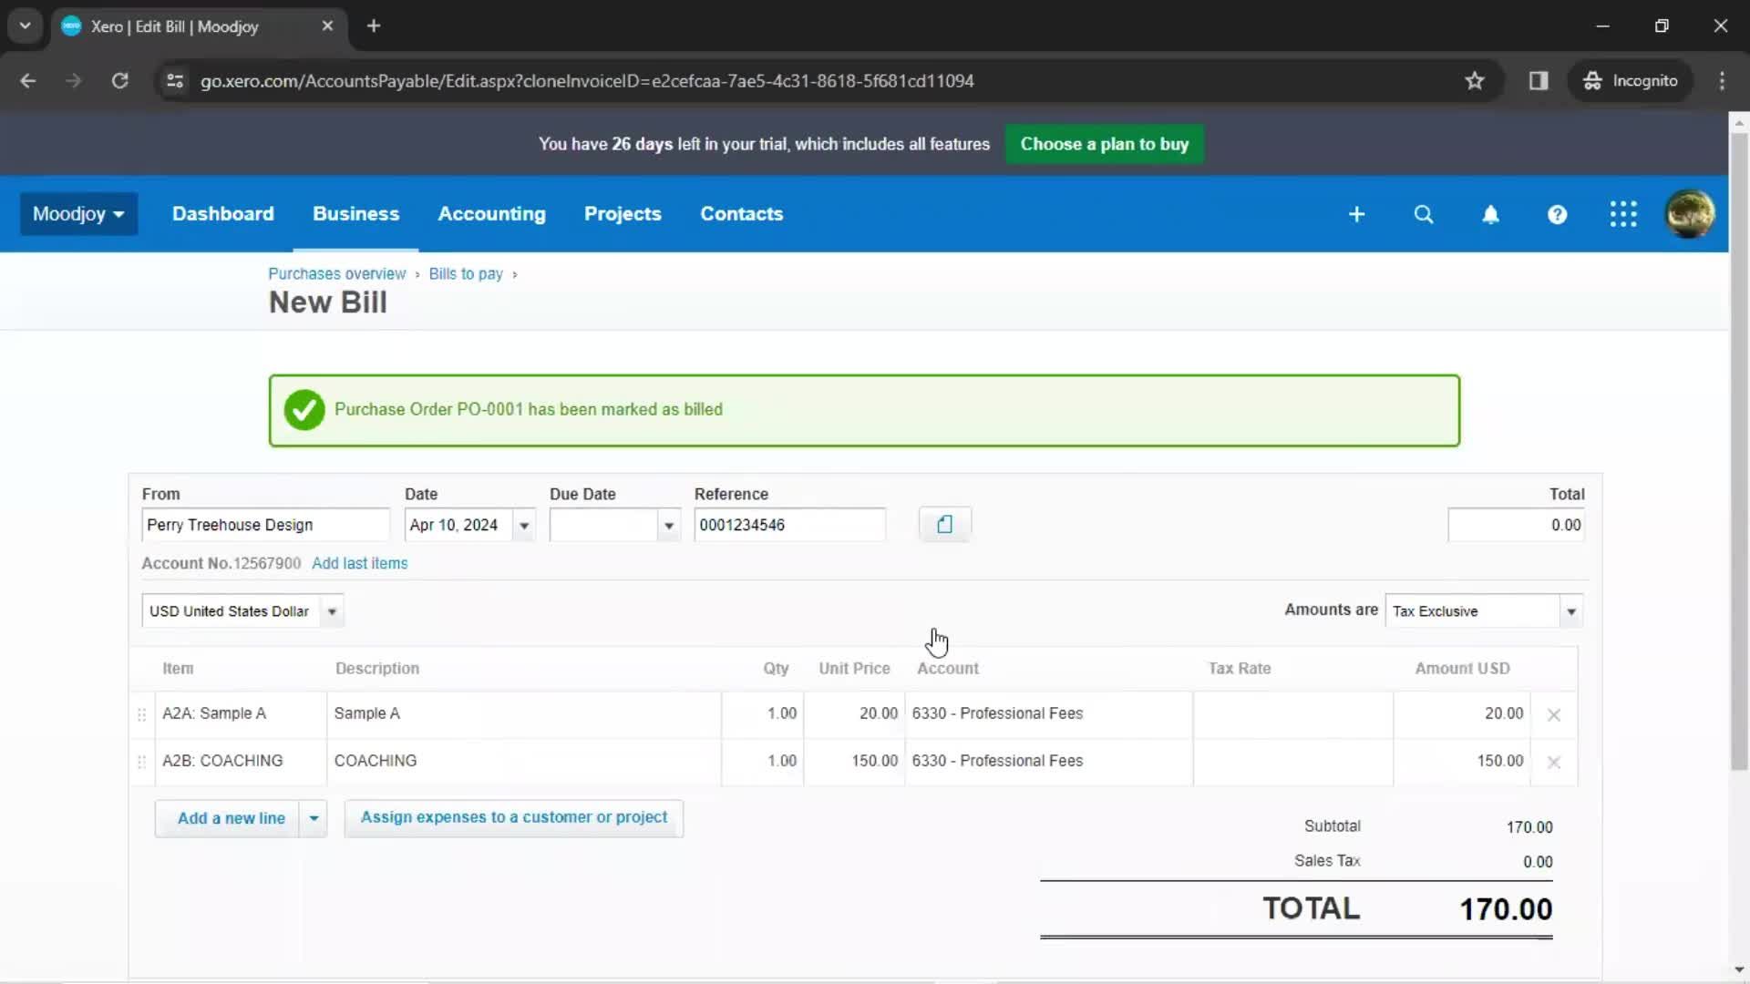Click the page vertical scrollbar
This screenshot has width=1750, height=984.
click(1738, 451)
